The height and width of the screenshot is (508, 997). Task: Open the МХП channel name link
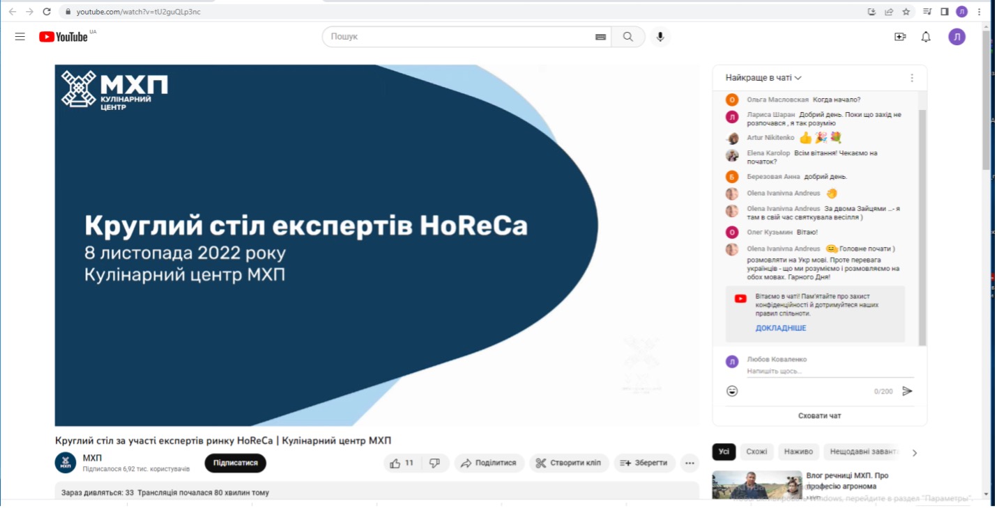pyautogui.click(x=92, y=458)
